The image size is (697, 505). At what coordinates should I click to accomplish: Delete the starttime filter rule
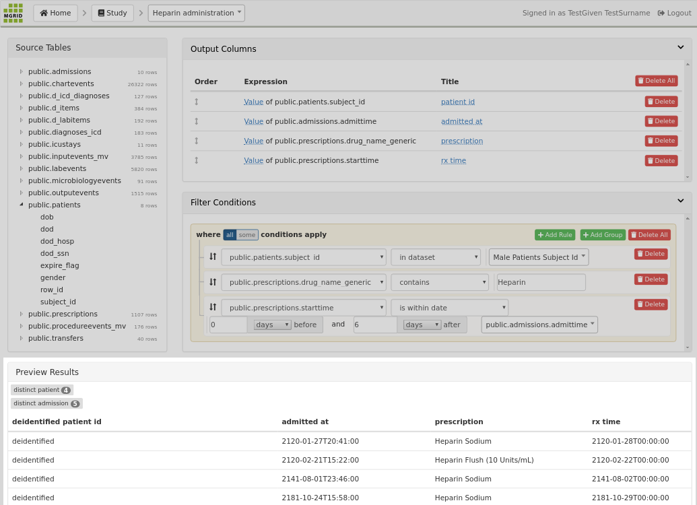click(x=651, y=304)
